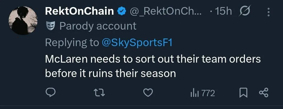Viewport: 283px width, 109px height.
Task: Click the 15h timestamp
Action: point(223,12)
